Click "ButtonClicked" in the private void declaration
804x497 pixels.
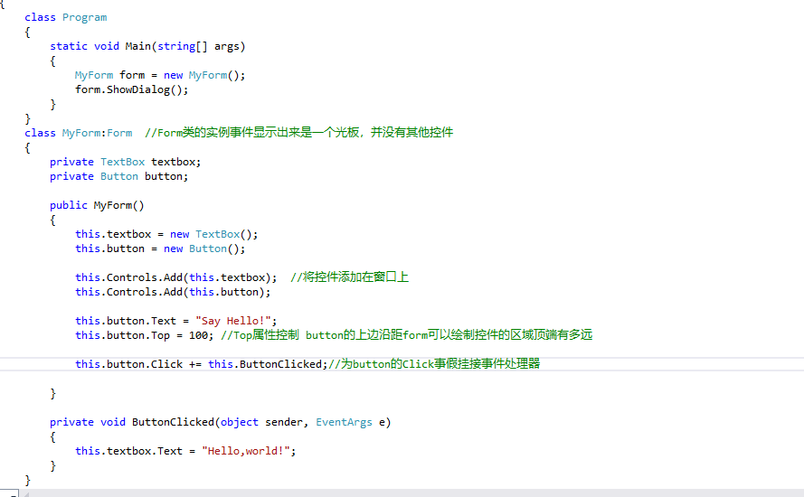(x=173, y=422)
